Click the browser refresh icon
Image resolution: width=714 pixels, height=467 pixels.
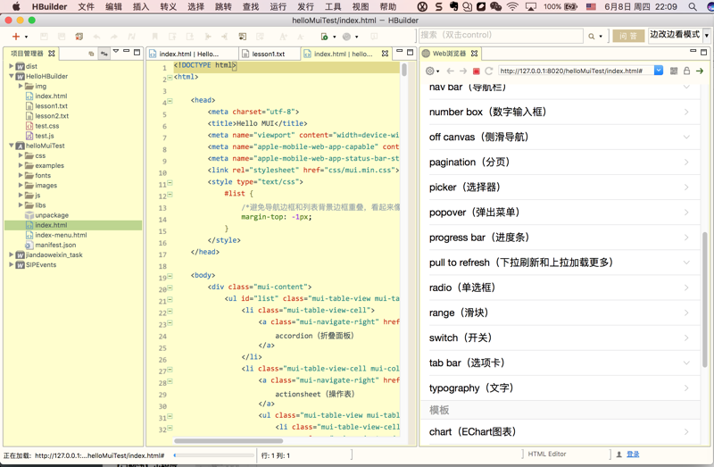click(488, 71)
